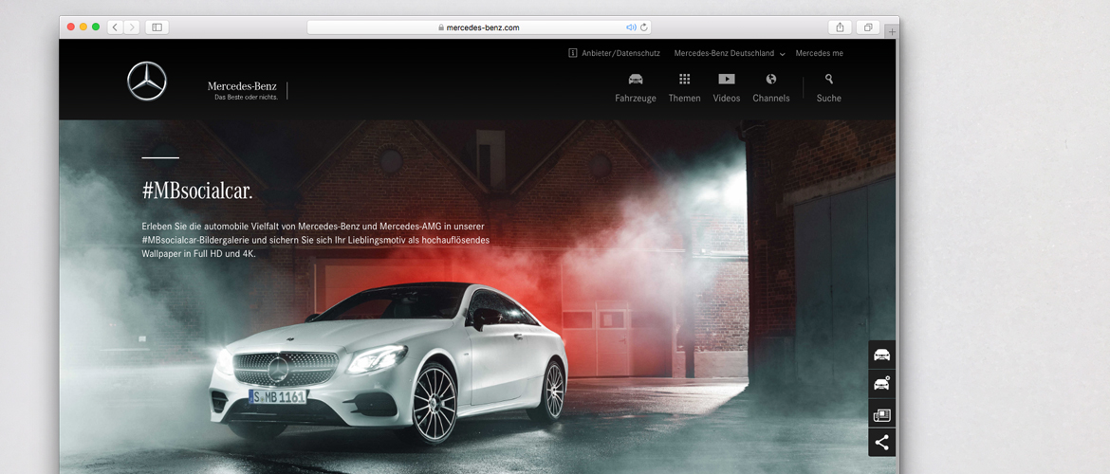Add a new tab with plus button
The width and height of the screenshot is (1110, 474).
click(x=892, y=31)
